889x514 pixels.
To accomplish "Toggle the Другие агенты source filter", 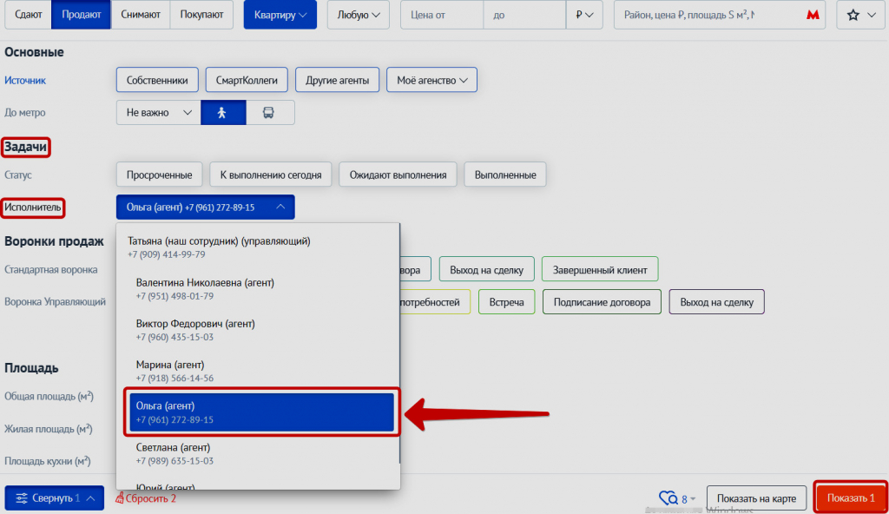I will point(338,80).
